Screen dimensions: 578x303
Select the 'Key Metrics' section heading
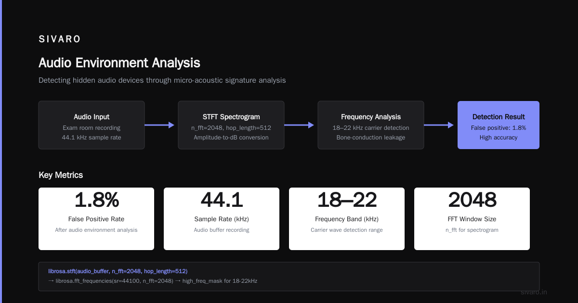coord(61,175)
